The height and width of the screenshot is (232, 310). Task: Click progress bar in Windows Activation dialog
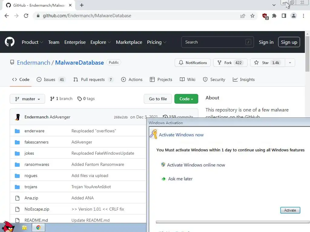(233, 222)
